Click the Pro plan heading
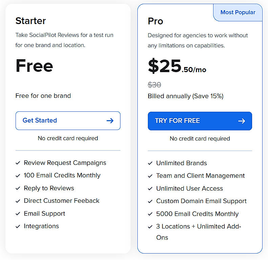This screenshot has width=268, height=260. coord(155,21)
